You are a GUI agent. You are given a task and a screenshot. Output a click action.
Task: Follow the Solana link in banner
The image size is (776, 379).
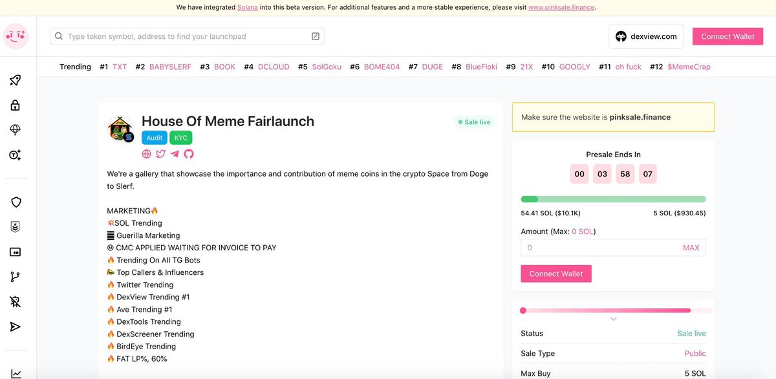click(x=248, y=8)
